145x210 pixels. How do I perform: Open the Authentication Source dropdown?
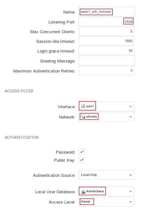(x=107, y=175)
